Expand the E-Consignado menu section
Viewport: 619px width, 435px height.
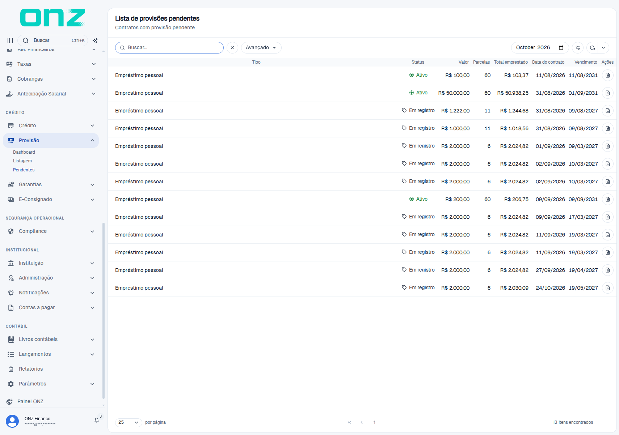[x=51, y=199]
